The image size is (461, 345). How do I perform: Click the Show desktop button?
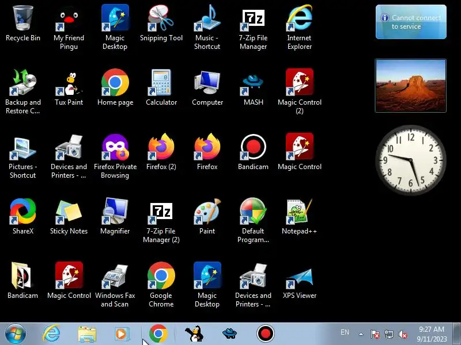(x=457, y=334)
